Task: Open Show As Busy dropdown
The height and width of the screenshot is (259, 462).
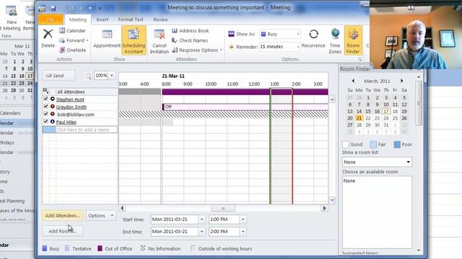Action: (298, 34)
